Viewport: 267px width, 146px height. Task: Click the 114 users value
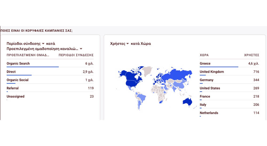(256, 113)
